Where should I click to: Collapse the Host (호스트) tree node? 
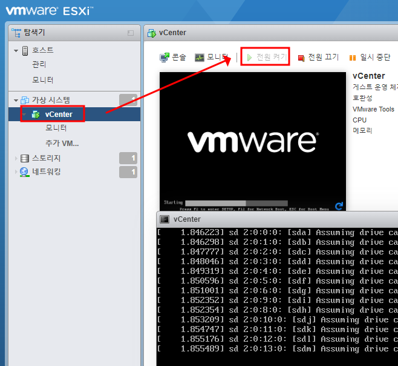(16, 51)
